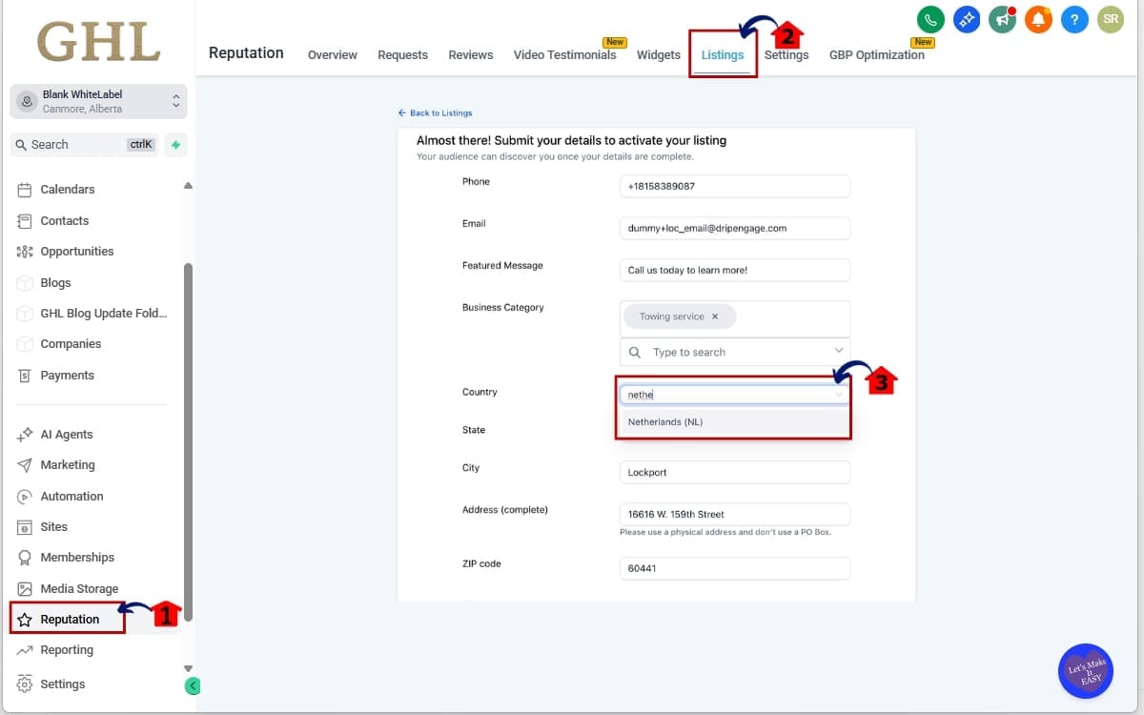Click Back to Listings link
Image resolution: width=1144 pixels, height=715 pixels.
point(436,112)
